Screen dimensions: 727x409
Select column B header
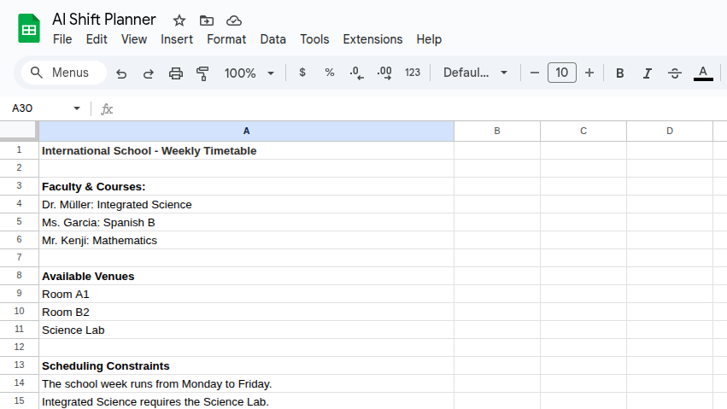coord(497,131)
